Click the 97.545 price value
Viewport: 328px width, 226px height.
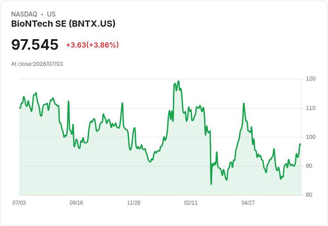(x=35, y=44)
